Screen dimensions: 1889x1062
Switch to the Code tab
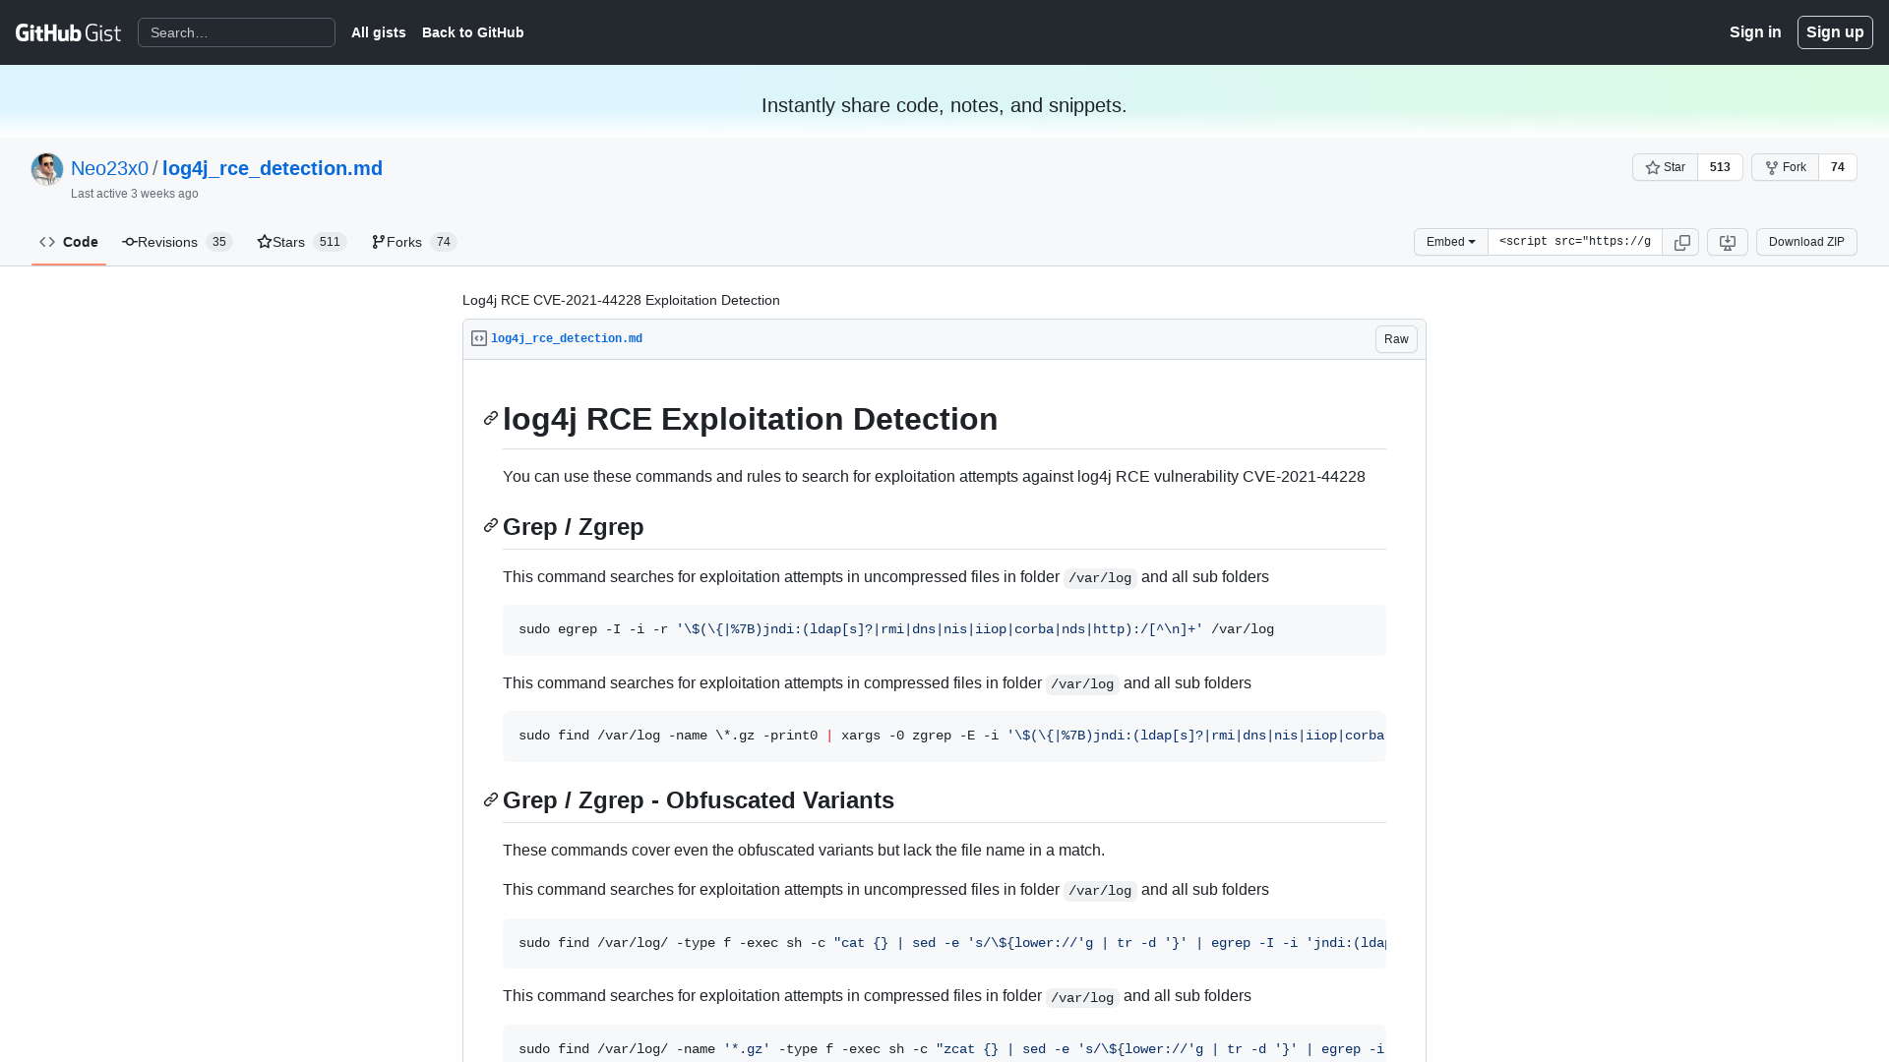[x=69, y=242]
